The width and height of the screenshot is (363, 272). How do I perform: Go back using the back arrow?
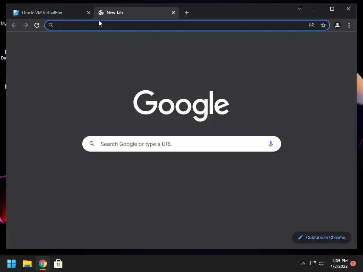(x=14, y=25)
